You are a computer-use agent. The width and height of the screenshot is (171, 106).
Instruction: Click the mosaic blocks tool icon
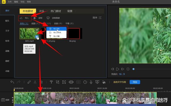coord(71,82)
